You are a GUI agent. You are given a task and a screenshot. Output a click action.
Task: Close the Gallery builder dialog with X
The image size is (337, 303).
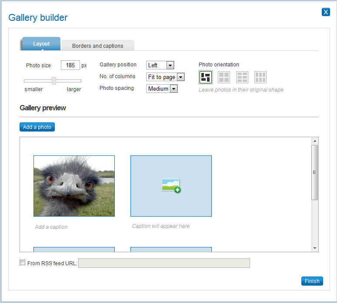click(x=326, y=12)
